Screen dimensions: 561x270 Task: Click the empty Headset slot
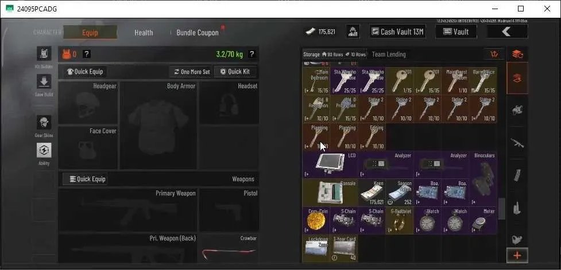(229, 103)
